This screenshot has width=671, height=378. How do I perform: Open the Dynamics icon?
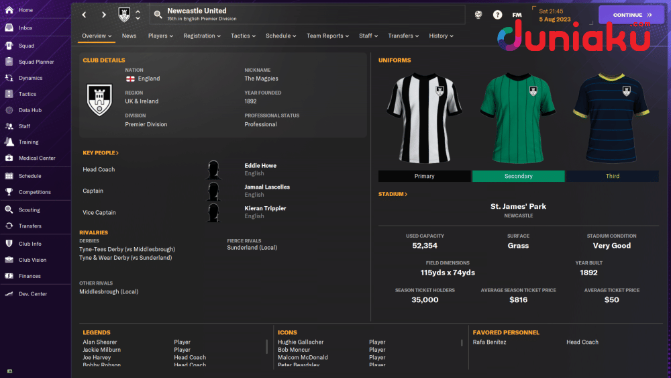[9, 78]
